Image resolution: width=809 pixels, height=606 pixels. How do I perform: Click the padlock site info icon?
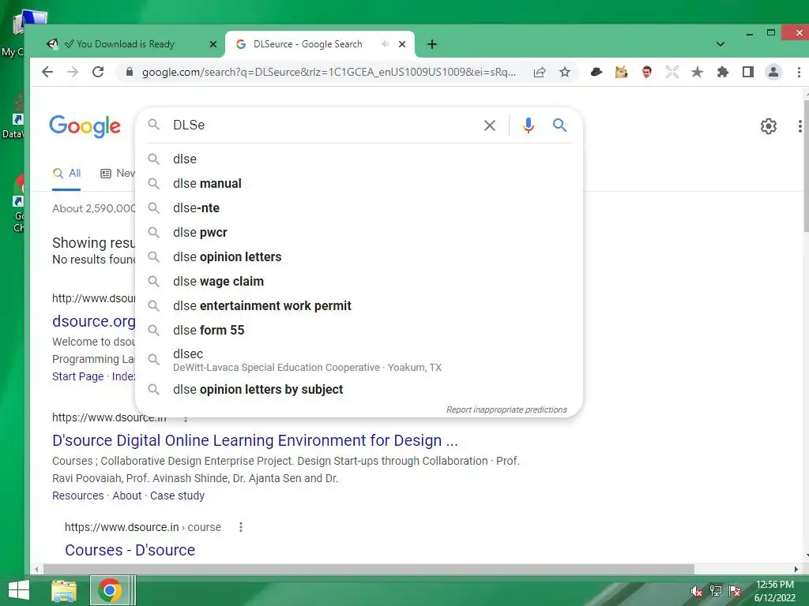point(130,72)
